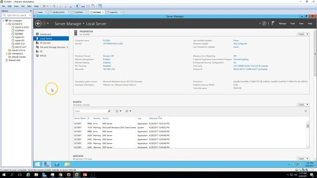Open the guest Windows Start button

coord(38,164)
